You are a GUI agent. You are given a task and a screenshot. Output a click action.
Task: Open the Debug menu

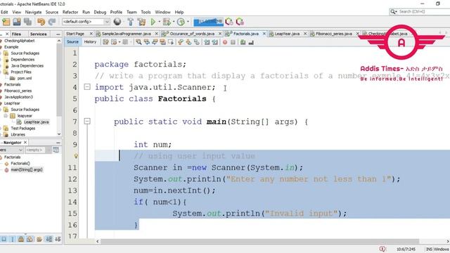click(100, 12)
